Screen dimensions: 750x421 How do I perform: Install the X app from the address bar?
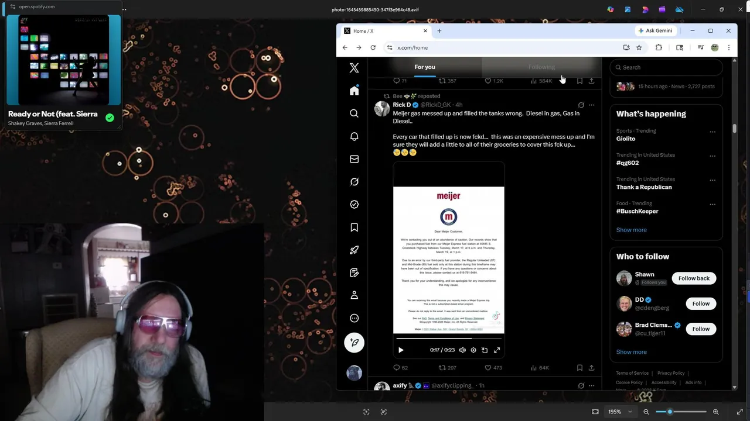click(x=626, y=47)
